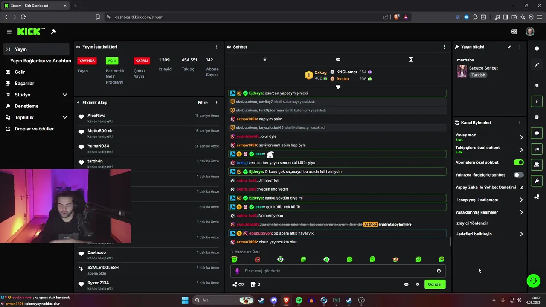Open the profile avatar menu
The image size is (546, 307).
point(530,32)
